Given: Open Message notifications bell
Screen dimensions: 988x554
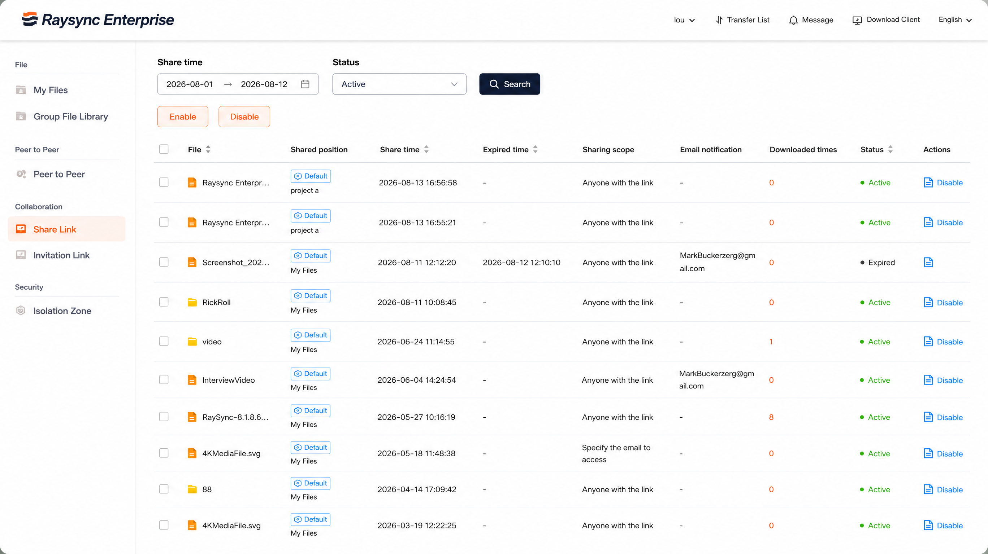Looking at the screenshot, I should pos(793,20).
